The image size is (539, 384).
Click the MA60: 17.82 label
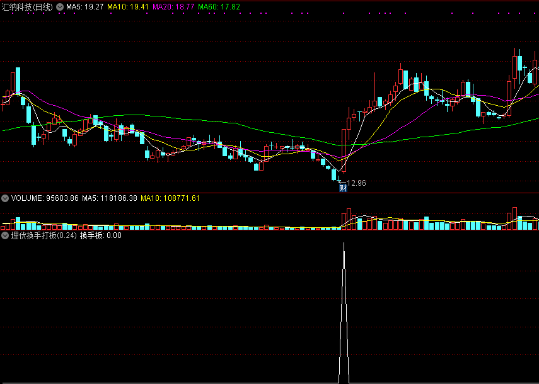[219, 7]
